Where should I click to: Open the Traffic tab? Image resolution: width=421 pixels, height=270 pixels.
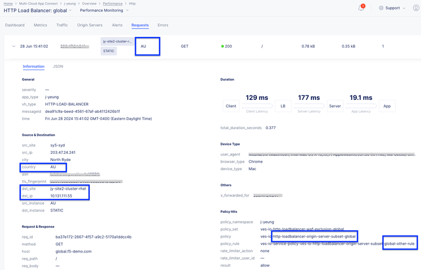click(x=62, y=25)
